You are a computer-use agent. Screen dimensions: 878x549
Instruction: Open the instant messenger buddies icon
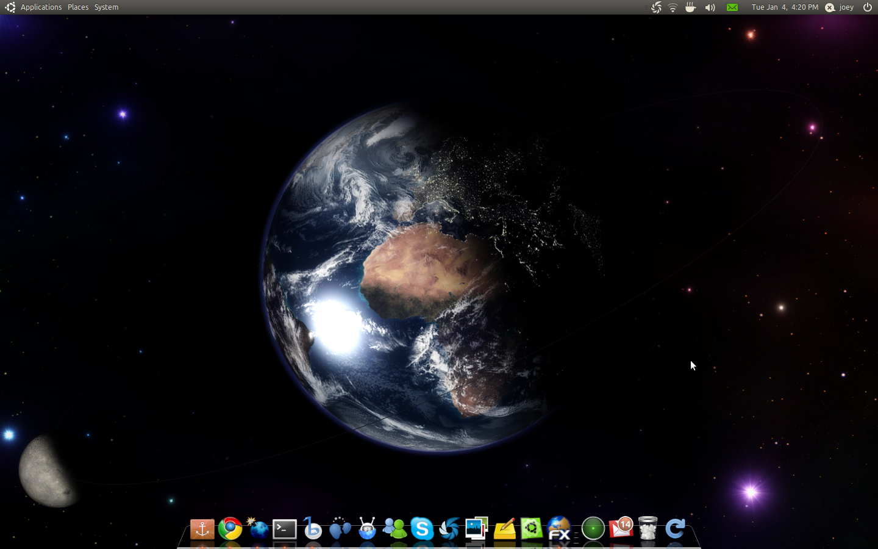395,529
